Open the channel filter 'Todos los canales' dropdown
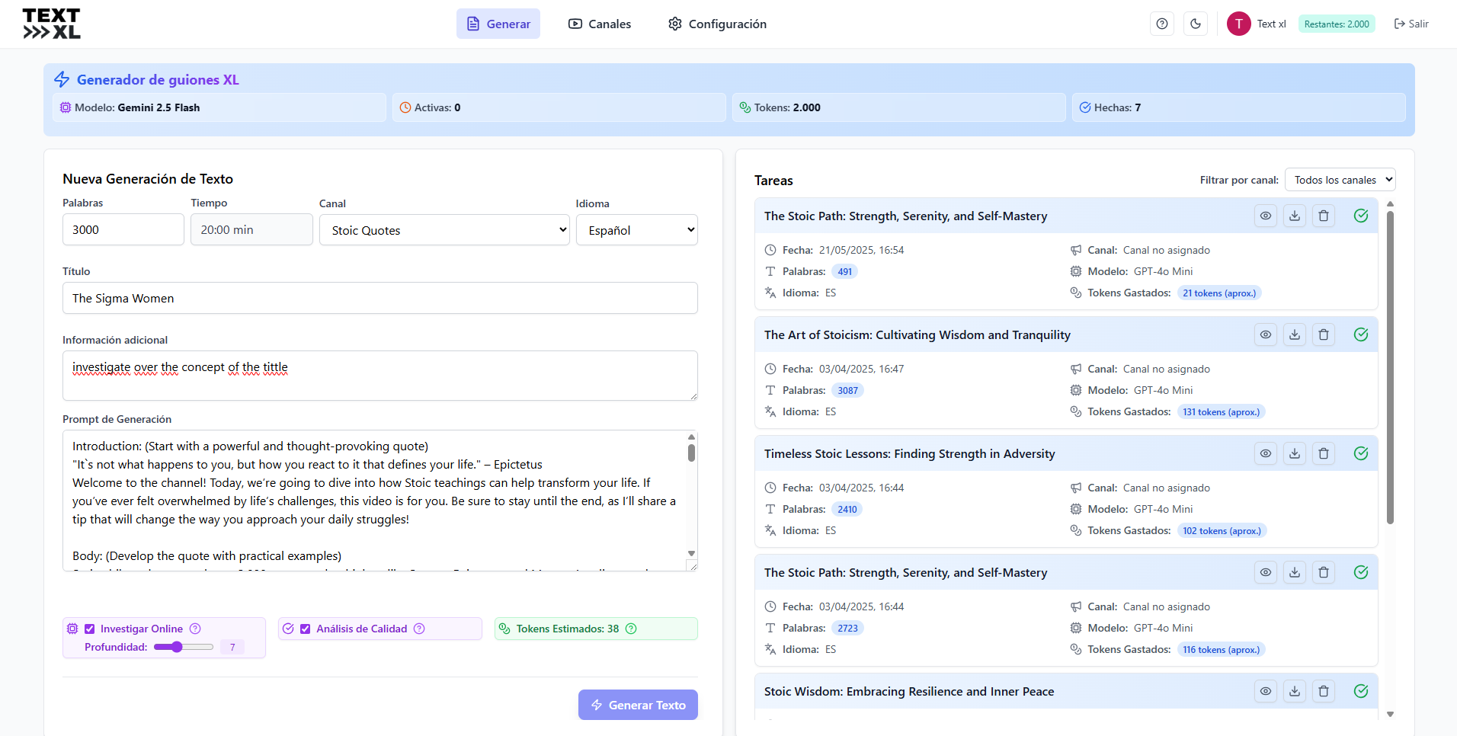 pos(1340,180)
